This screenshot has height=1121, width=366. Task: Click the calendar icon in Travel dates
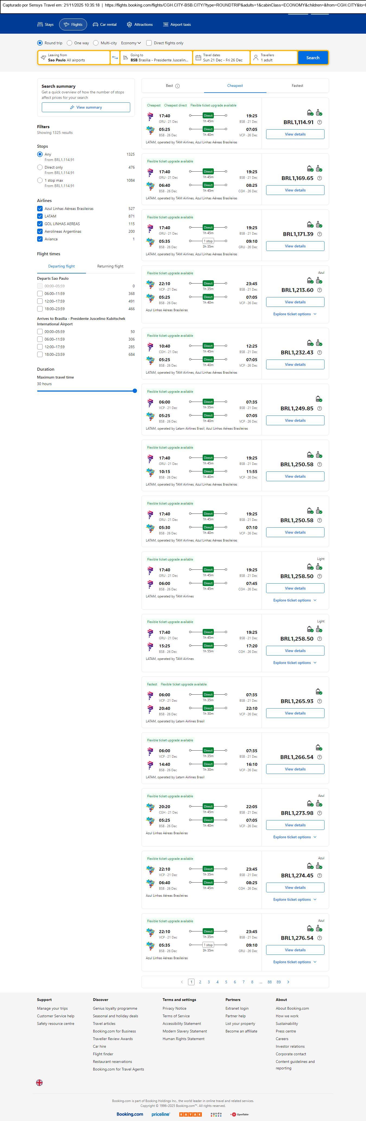pyautogui.click(x=198, y=58)
